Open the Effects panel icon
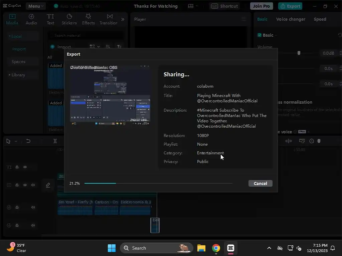 point(88,16)
